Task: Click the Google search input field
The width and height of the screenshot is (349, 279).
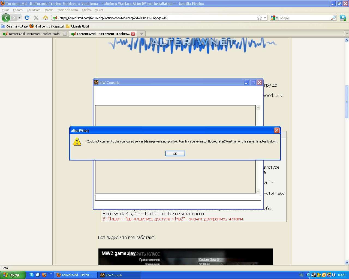Action: pos(305,18)
